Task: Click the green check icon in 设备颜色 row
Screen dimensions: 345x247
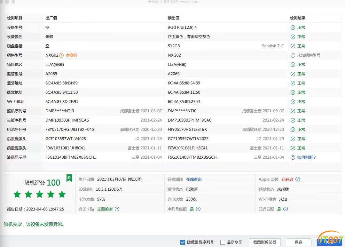Action: pyautogui.click(x=293, y=37)
